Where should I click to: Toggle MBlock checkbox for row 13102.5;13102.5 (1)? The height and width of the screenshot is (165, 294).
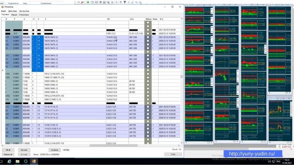pyautogui.click(x=148, y=129)
